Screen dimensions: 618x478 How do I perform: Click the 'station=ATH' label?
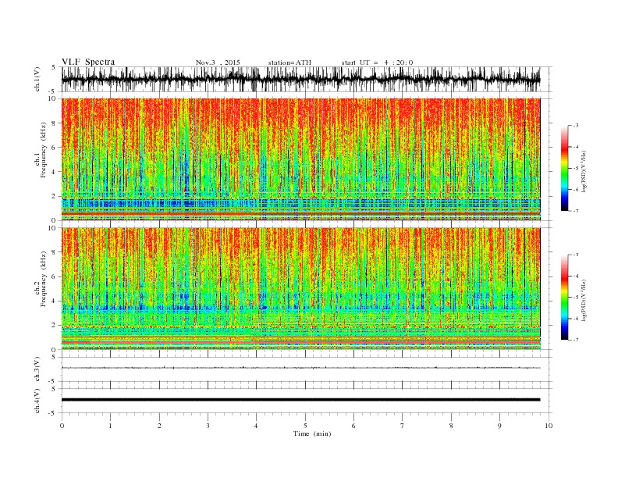pos(289,62)
